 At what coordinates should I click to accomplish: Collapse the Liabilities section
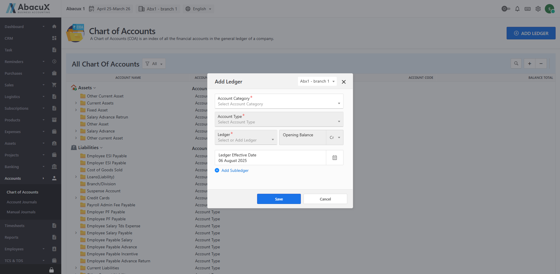pyautogui.click(x=101, y=148)
